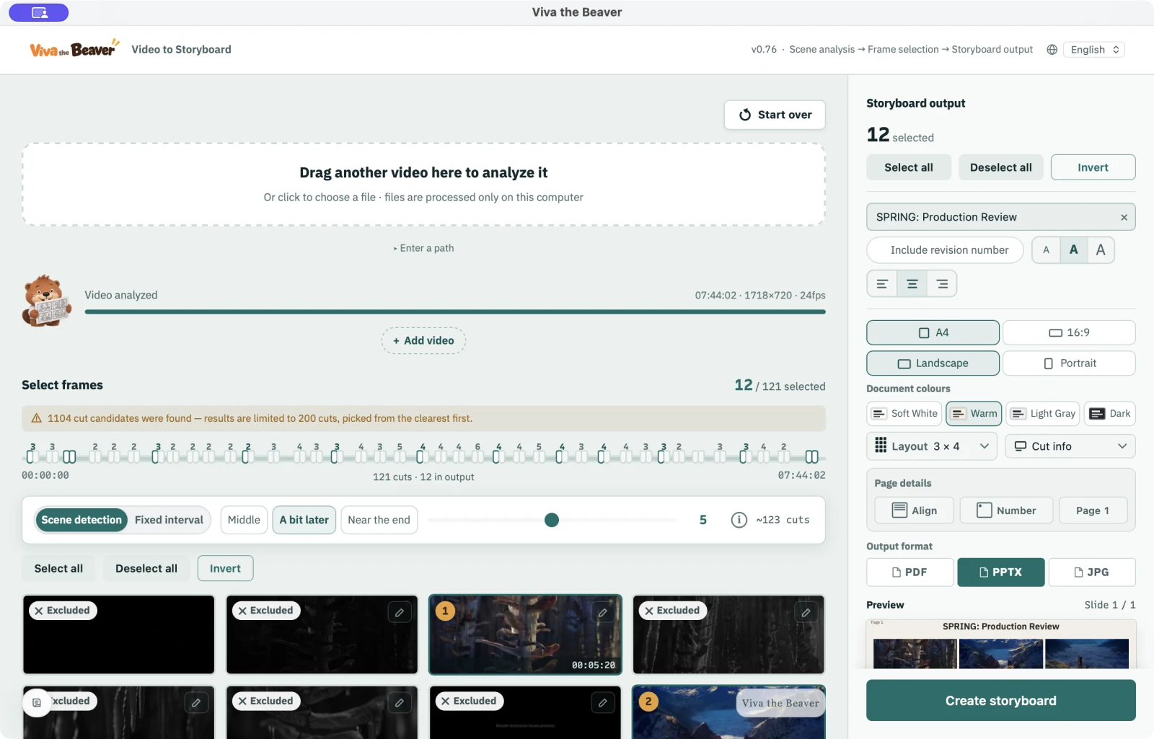Select the Warm document colour
Image resolution: width=1154 pixels, height=739 pixels.
coord(974,414)
